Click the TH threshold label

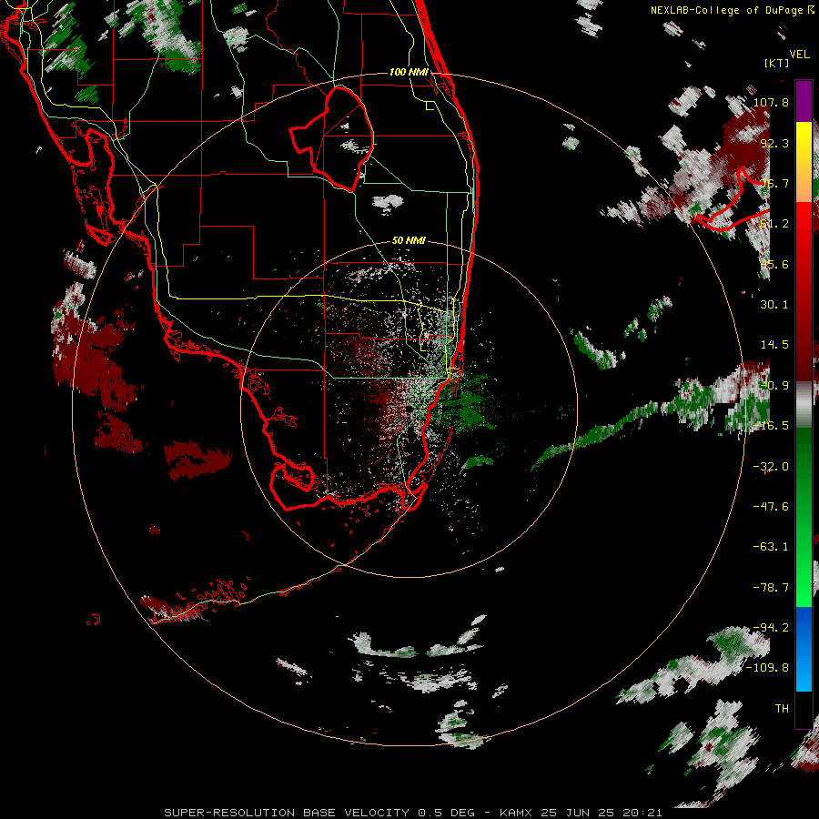(x=782, y=709)
